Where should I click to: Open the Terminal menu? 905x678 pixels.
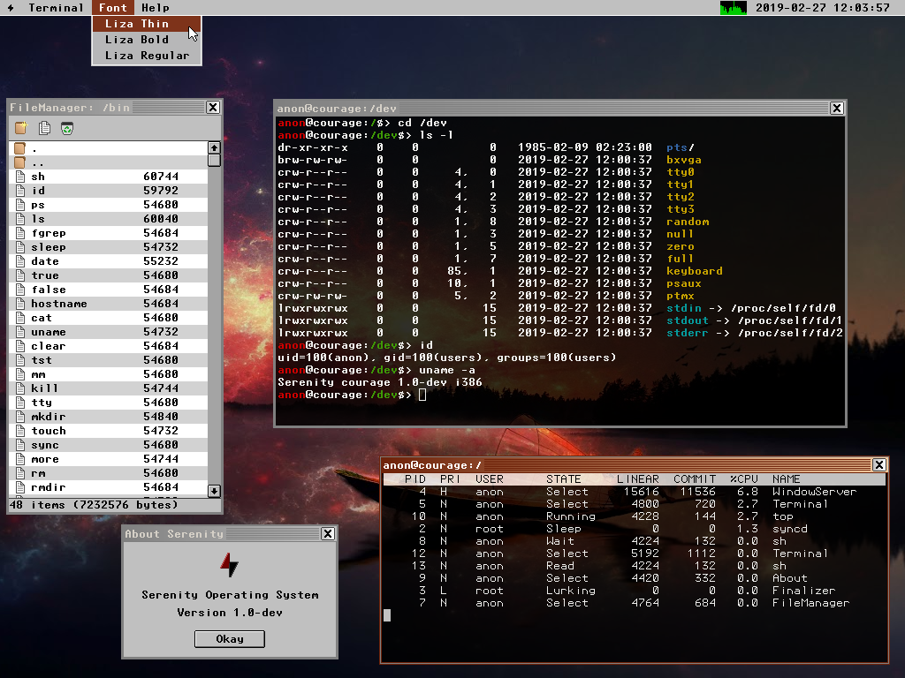57,8
